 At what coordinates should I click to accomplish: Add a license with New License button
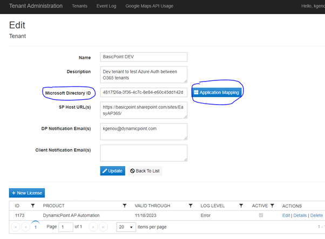(26, 193)
